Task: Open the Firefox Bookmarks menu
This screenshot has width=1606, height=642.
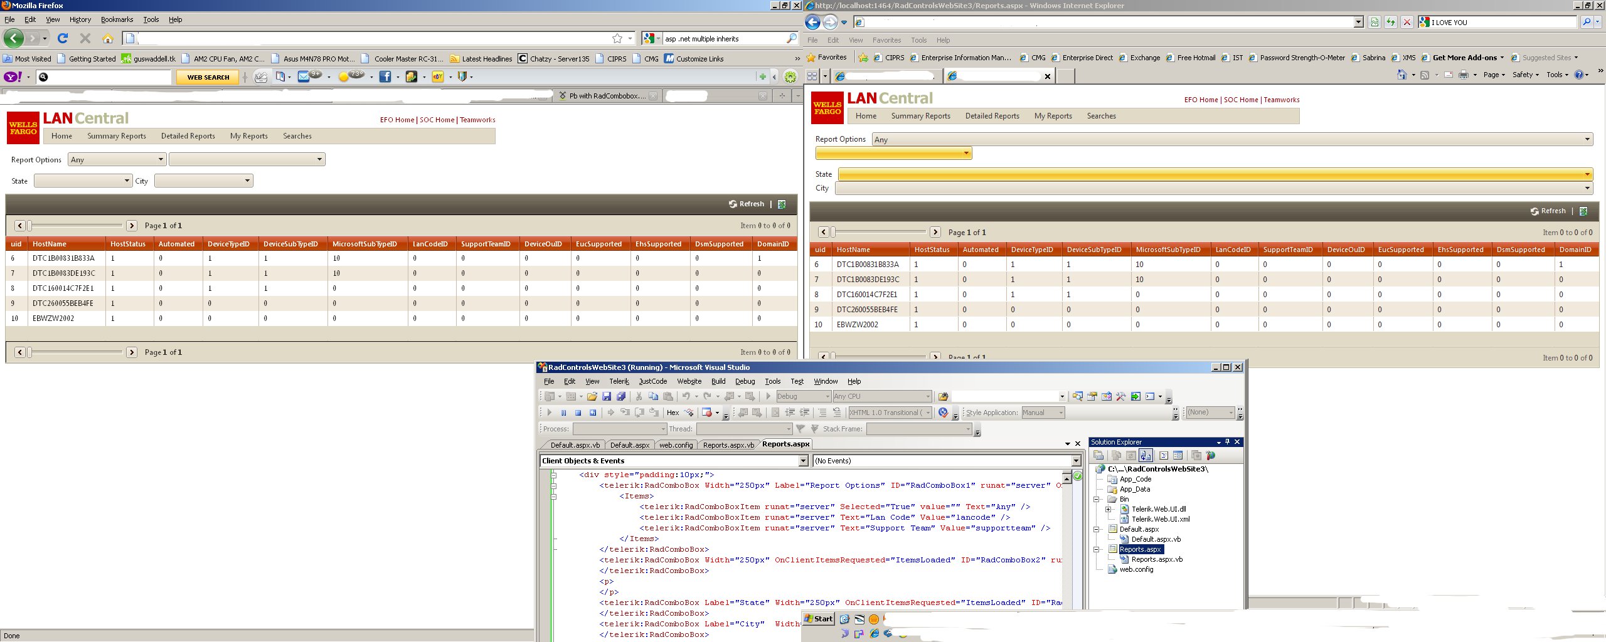Action: pos(117,19)
